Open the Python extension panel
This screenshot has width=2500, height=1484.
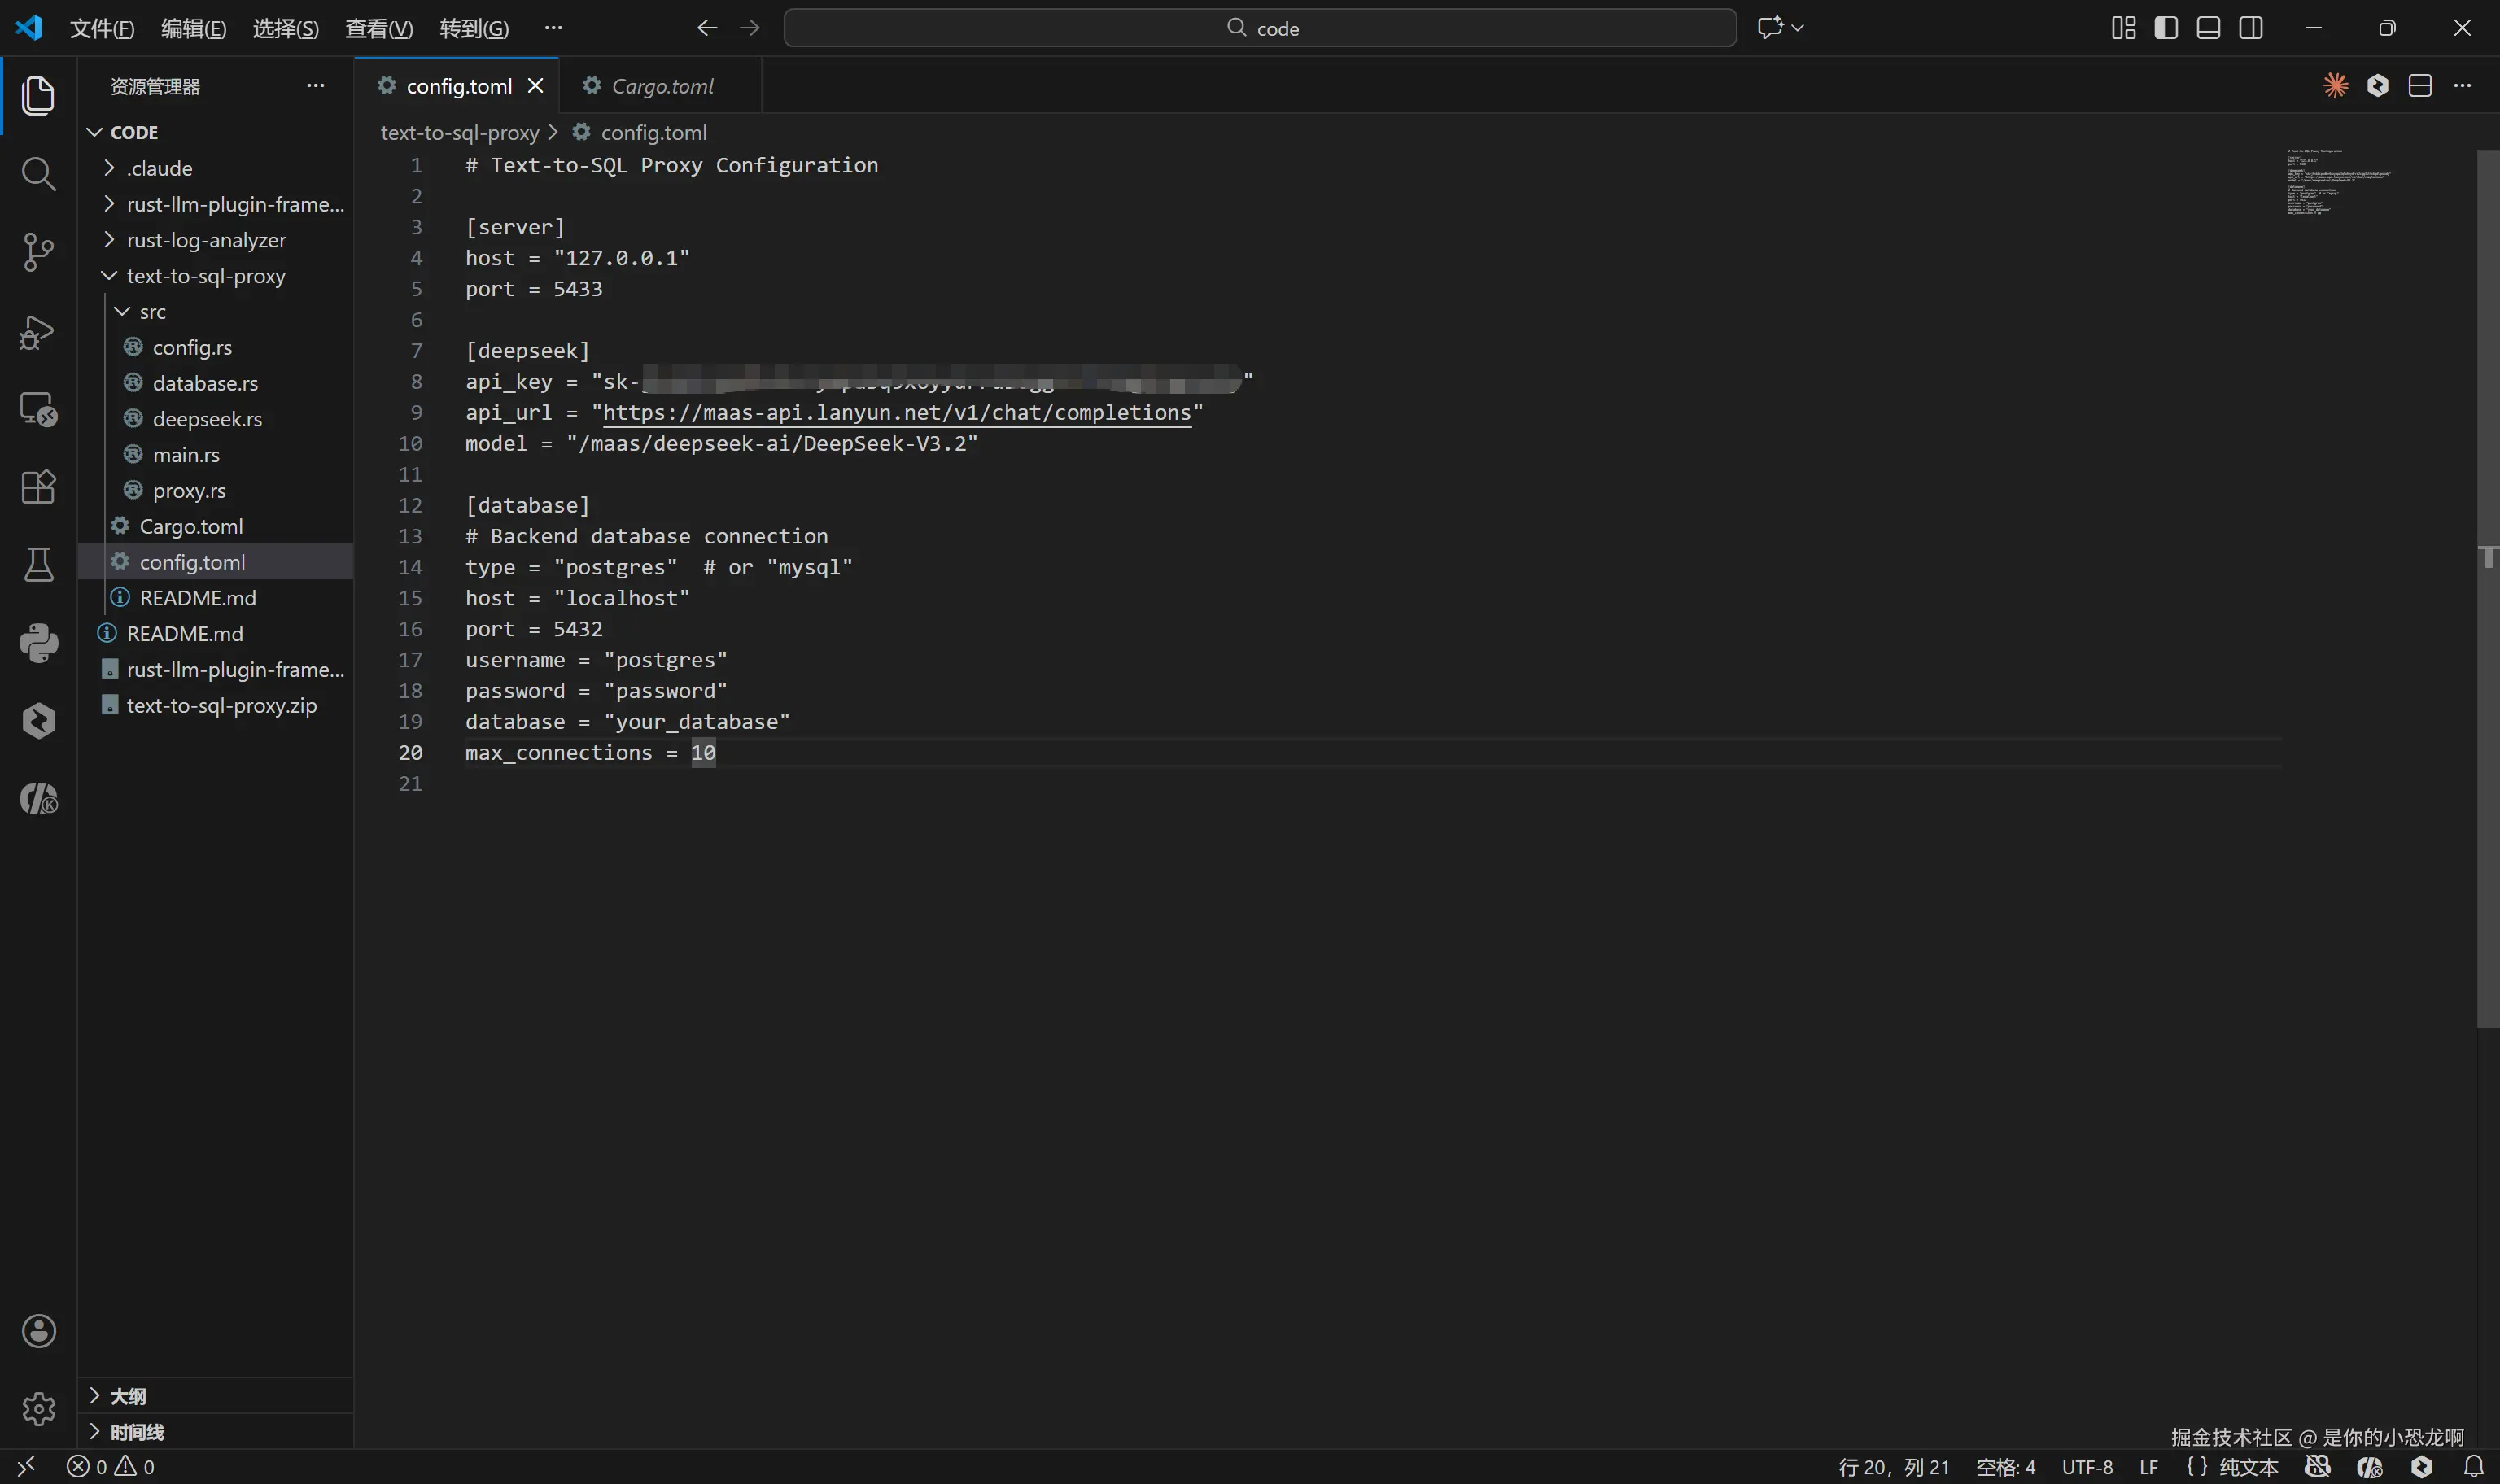click(38, 643)
